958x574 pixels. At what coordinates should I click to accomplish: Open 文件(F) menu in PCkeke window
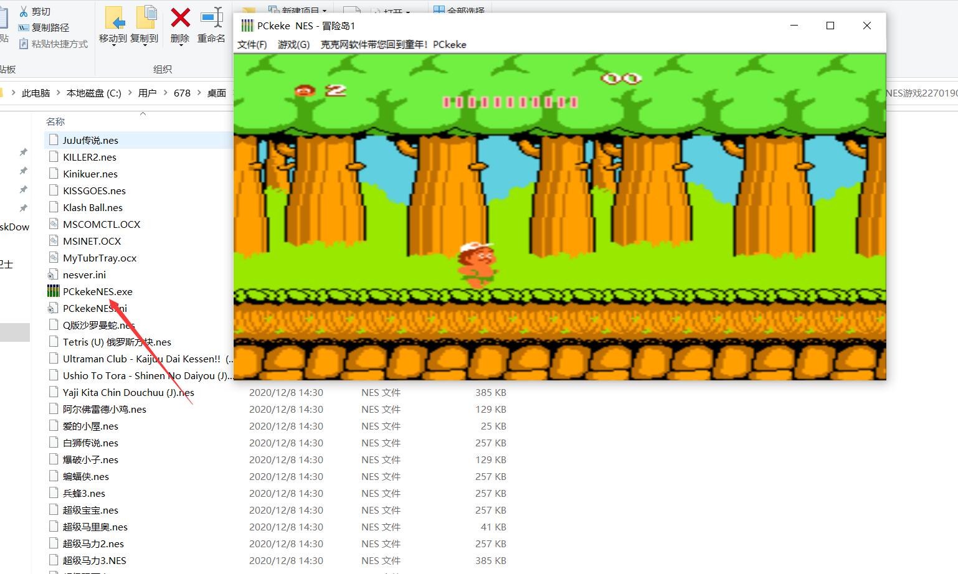(252, 45)
